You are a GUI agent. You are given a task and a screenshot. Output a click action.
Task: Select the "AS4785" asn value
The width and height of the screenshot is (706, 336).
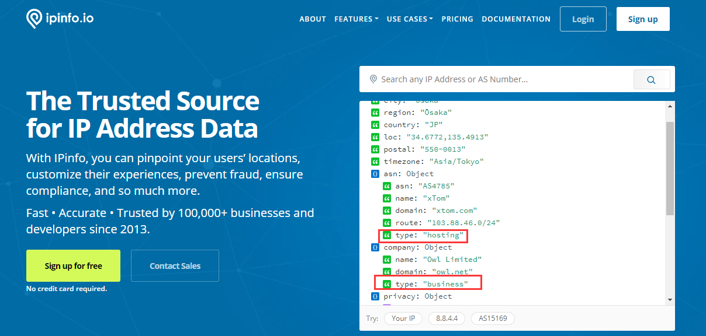coord(436,186)
